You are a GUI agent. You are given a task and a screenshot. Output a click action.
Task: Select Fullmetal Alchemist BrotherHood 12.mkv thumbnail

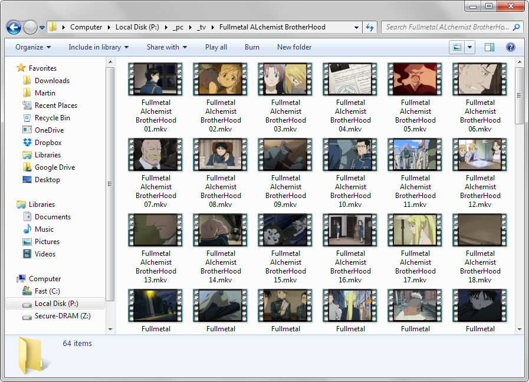479,154
